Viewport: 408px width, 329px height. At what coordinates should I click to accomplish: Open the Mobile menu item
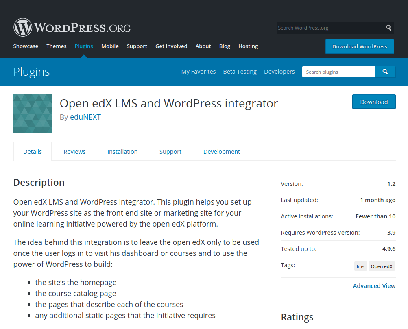coord(110,46)
